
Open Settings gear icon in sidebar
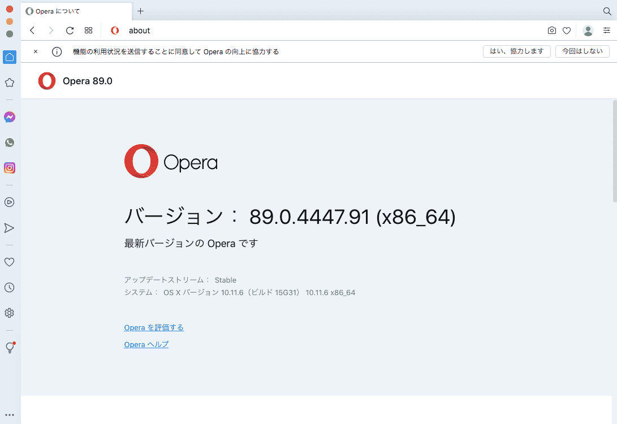coord(10,313)
